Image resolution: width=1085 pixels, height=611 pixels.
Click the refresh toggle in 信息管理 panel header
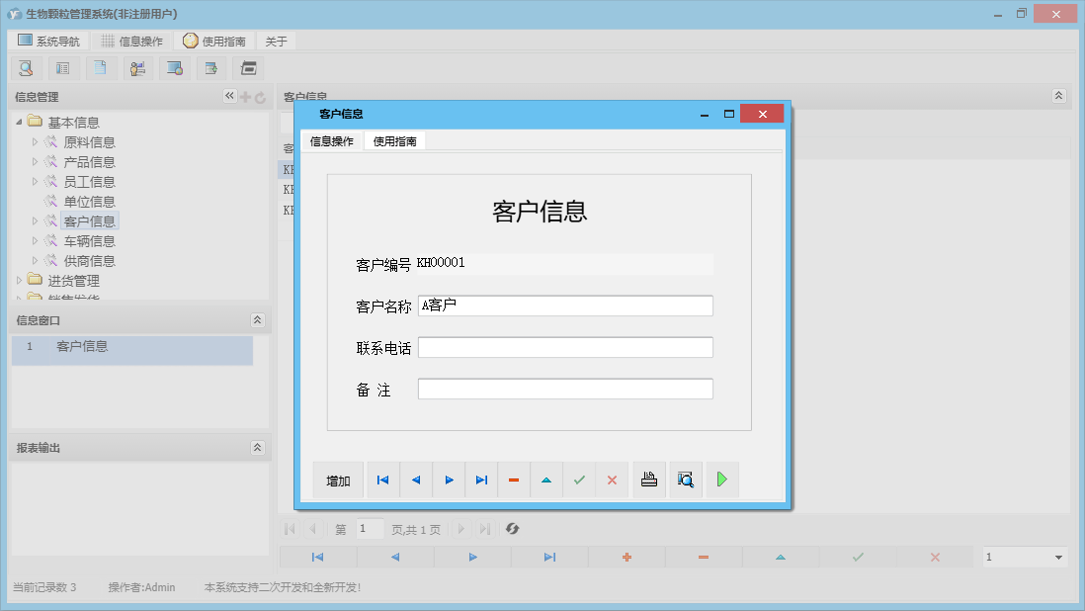tap(257, 96)
